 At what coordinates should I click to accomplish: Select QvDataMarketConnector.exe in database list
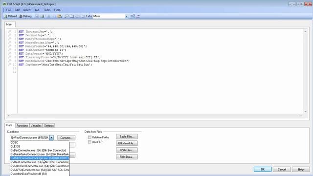(x=40, y=154)
